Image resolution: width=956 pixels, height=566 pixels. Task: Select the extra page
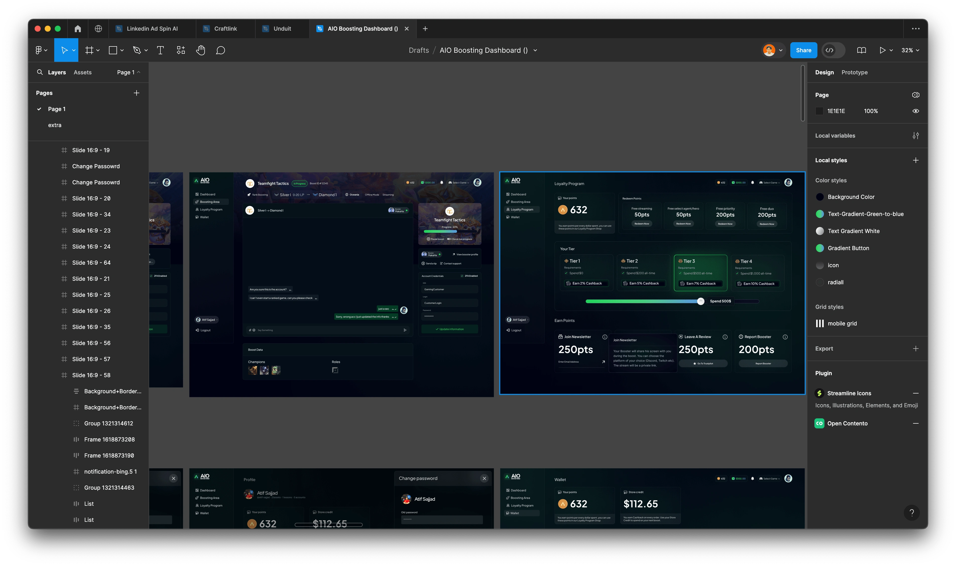point(54,125)
